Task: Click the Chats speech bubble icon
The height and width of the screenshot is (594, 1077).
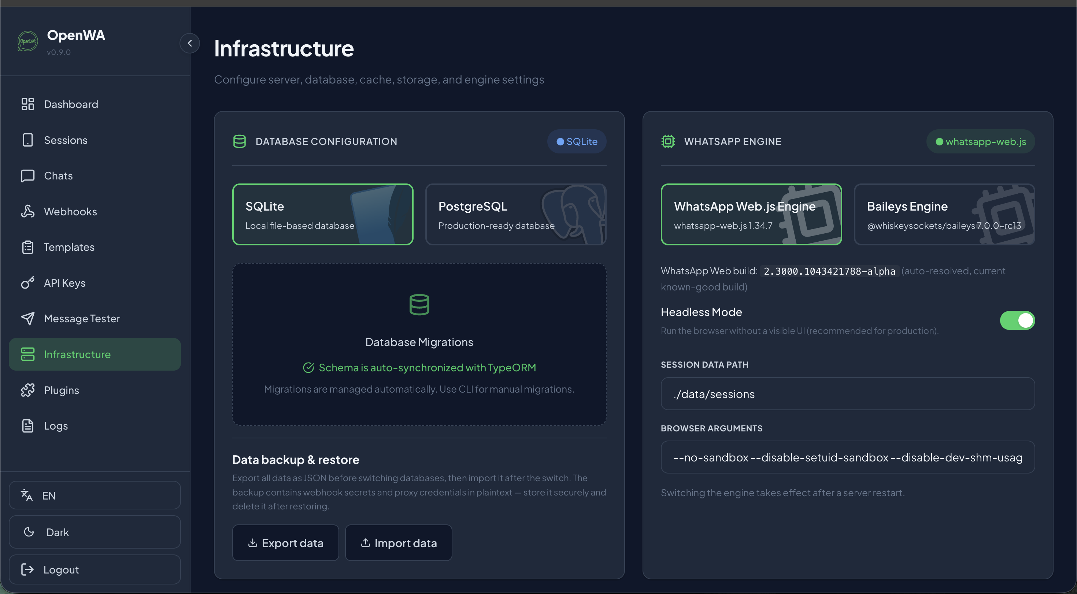Action: coord(27,176)
